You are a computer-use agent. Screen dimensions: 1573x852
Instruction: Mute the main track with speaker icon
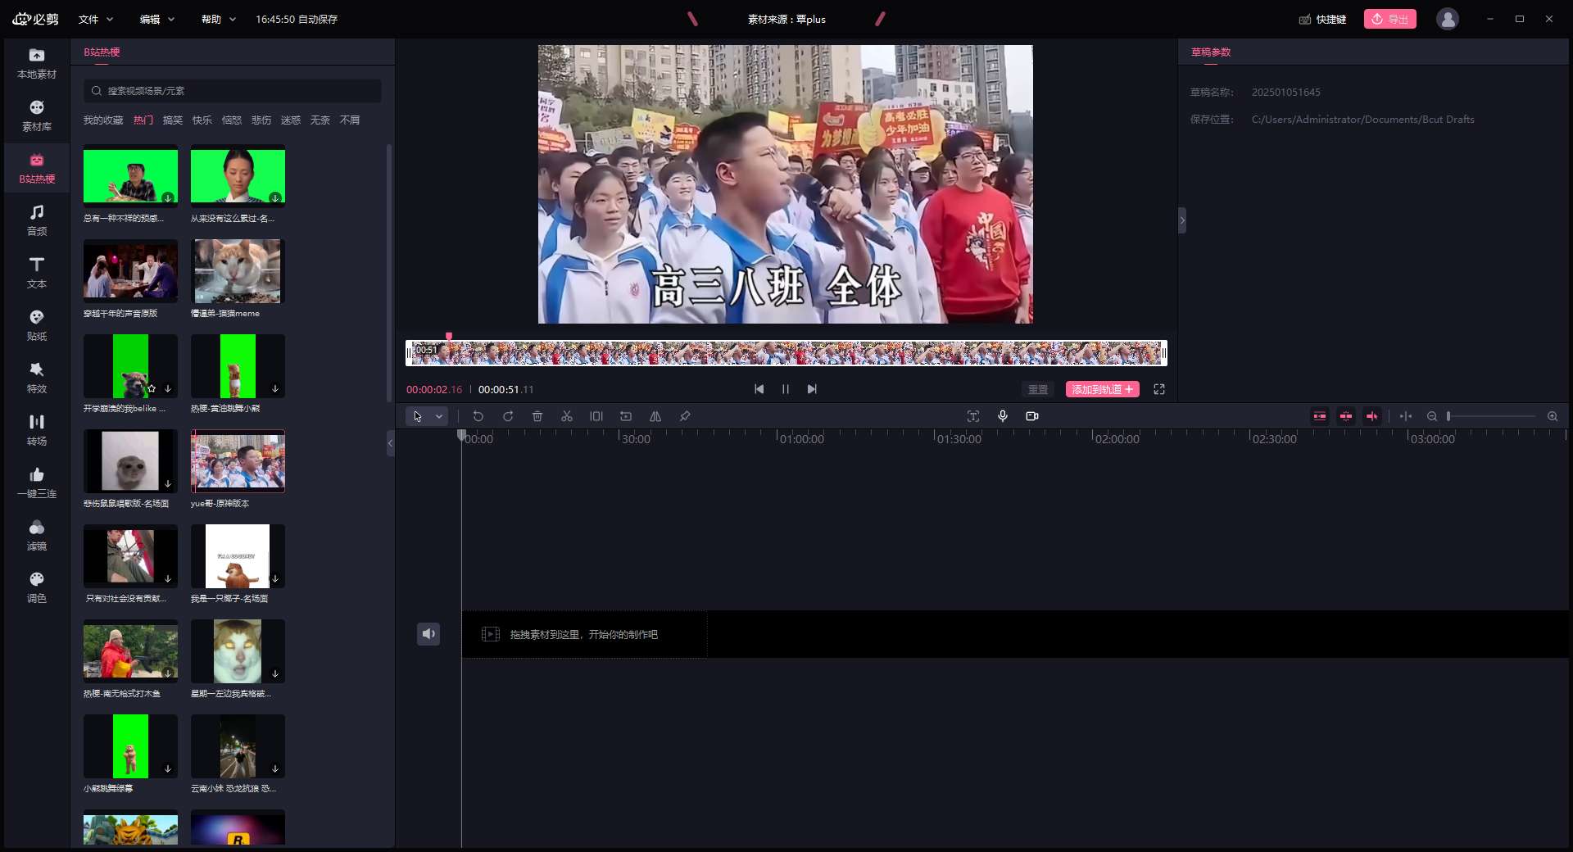tap(428, 634)
